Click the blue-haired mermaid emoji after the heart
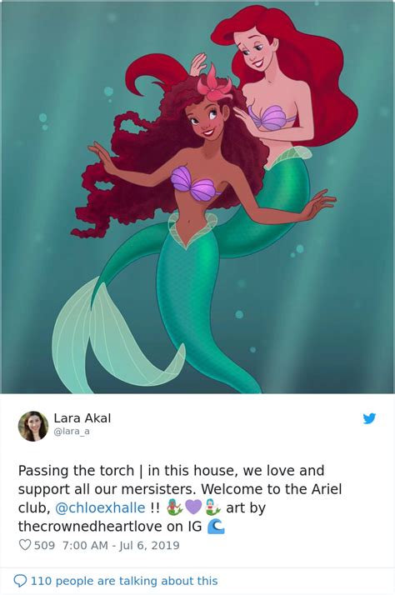 [212, 507]
